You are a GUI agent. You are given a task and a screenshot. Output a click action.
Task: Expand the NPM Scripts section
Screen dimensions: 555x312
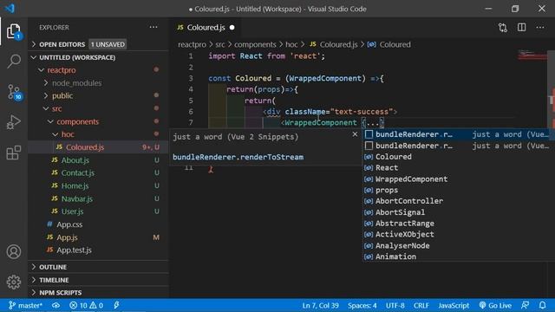[x=98, y=293]
